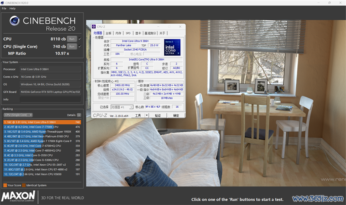
Task: Open the processor selection dropdown in CPU-Z
Action: (x=122, y=107)
